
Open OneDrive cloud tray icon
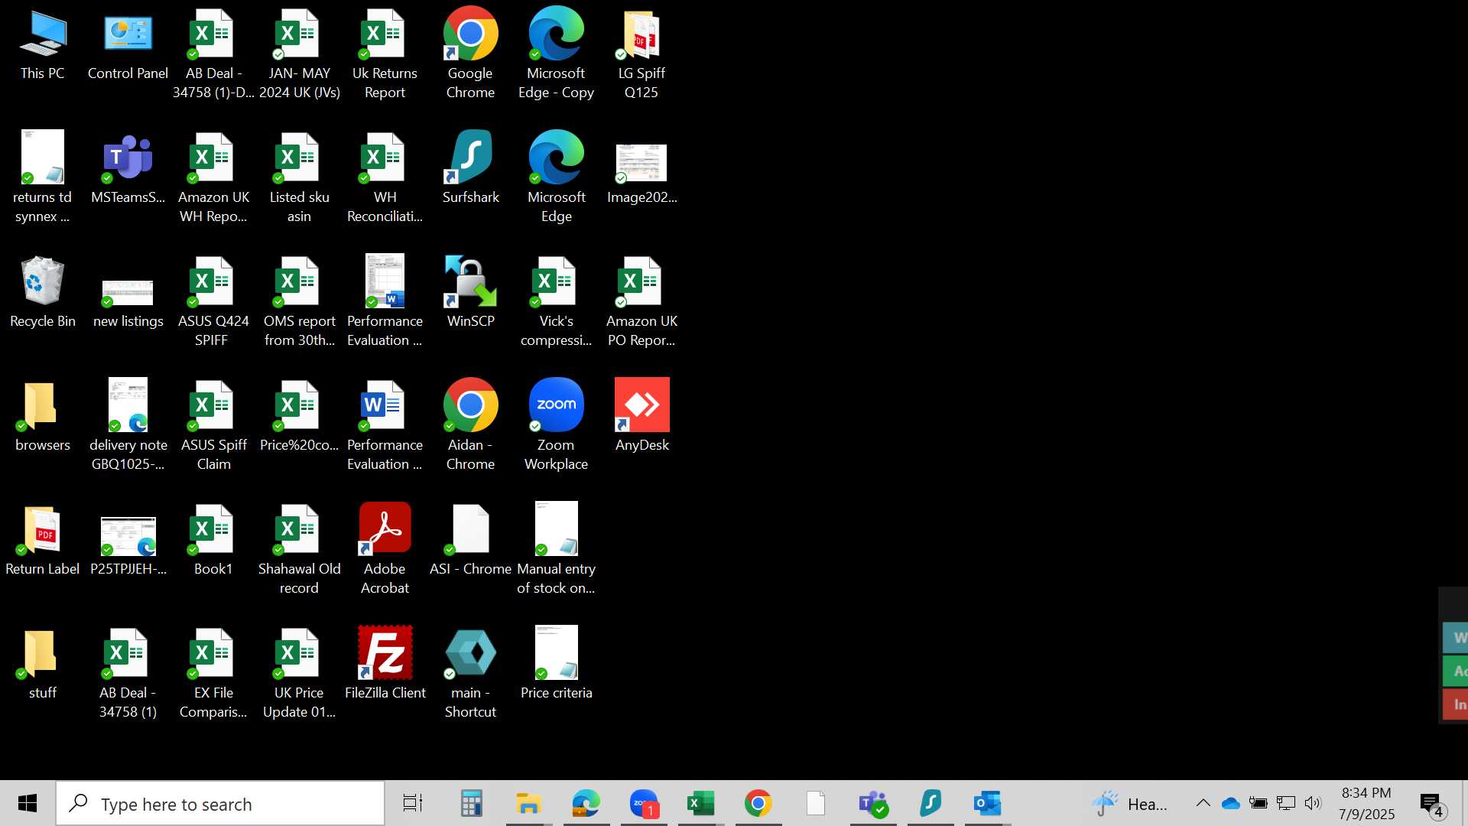[x=1231, y=803]
